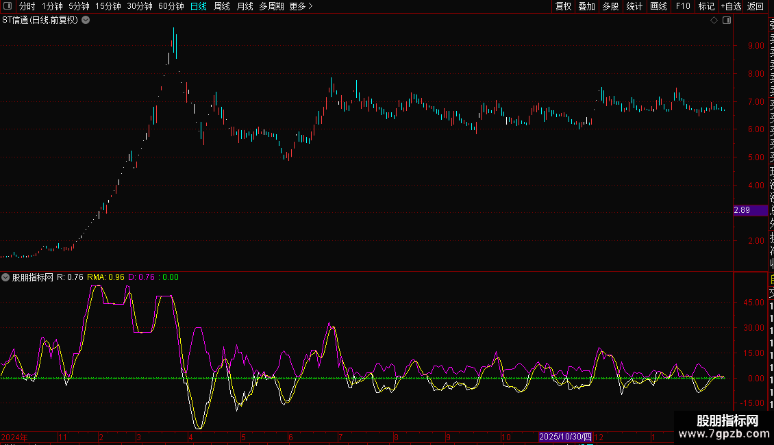The image size is (774, 445).
Task: Open the 股朋指标网 indicator dropdown arrow
Action: coord(5,277)
